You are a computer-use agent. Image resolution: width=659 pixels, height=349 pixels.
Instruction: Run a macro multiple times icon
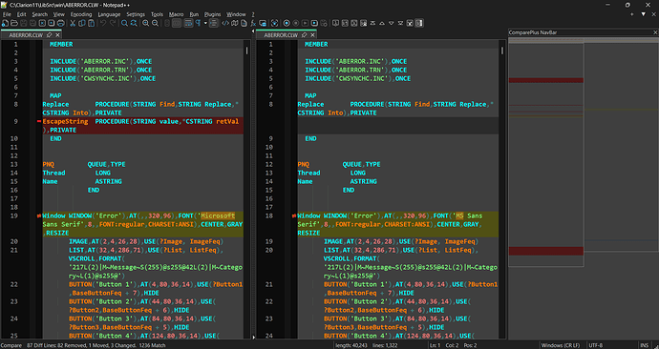pos(314,23)
